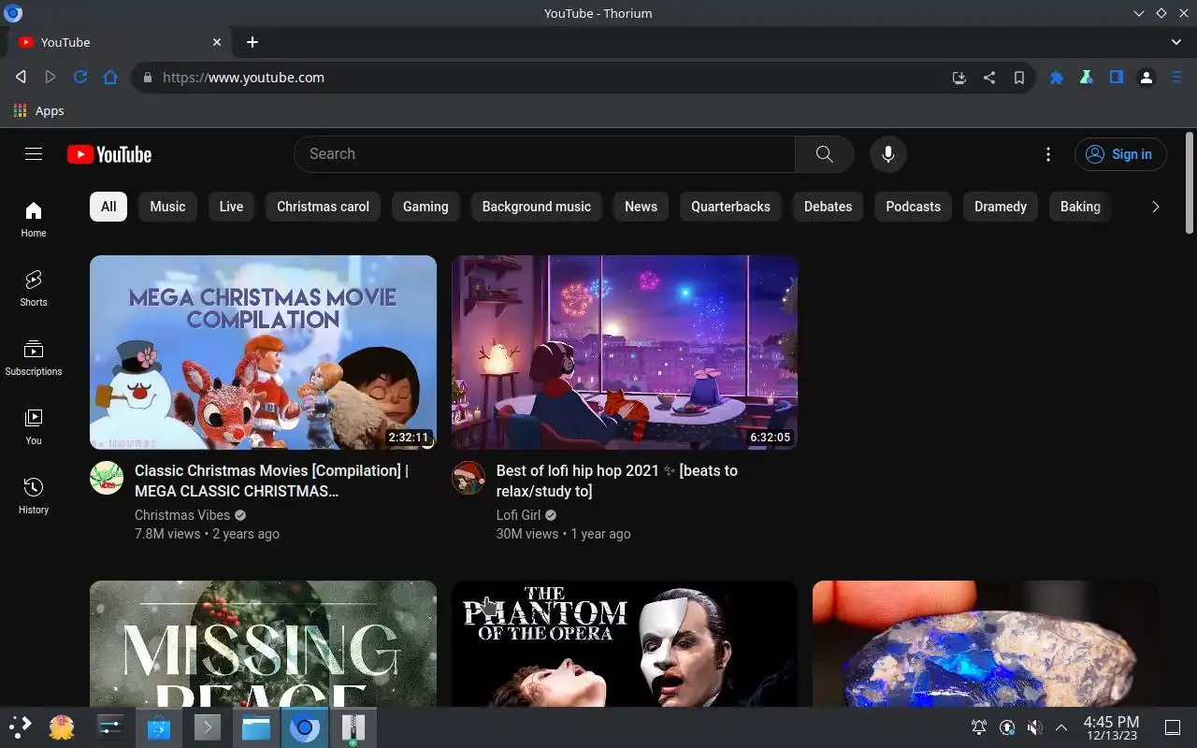Go to Home in sidebar
The width and height of the screenshot is (1197, 748).
coord(34,219)
